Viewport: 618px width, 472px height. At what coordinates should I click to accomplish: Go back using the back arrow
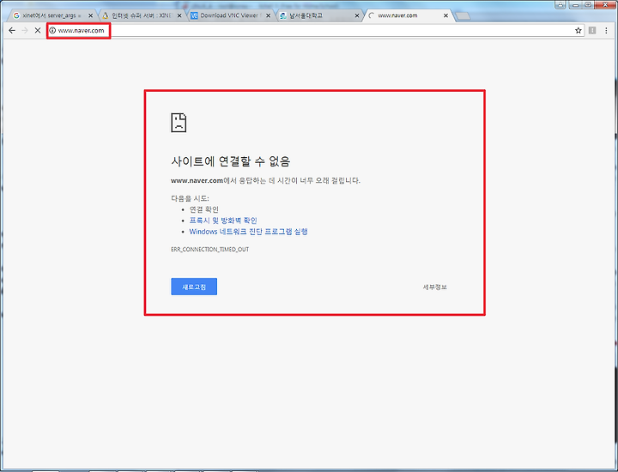pyautogui.click(x=12, y=30)
